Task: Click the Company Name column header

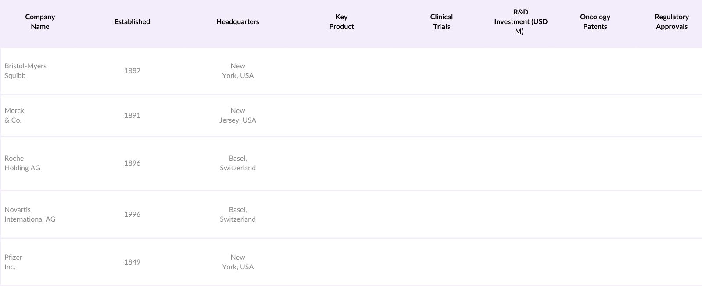Action: coord(40,22)
